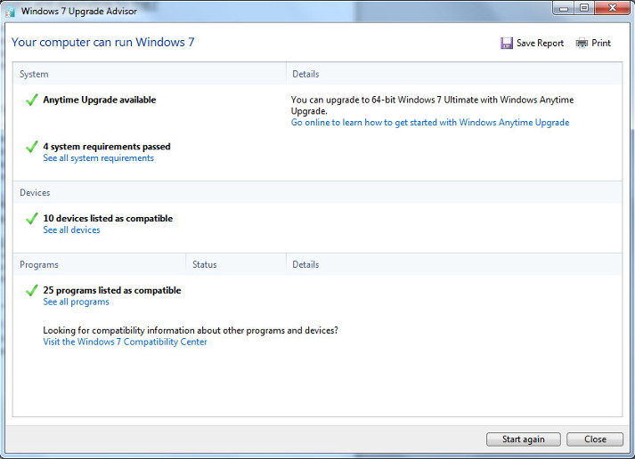The height and width of the screenshot is (459, 635).
Task: Visit the Windows 7 Compatibility Center link
Action: click(x=126, y=342)
